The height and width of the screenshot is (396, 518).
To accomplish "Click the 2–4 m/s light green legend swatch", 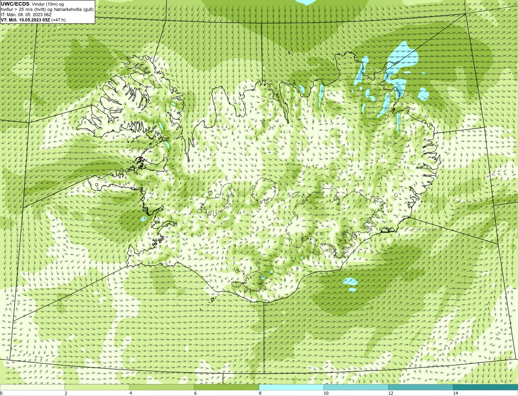I will tap(97, 387).
